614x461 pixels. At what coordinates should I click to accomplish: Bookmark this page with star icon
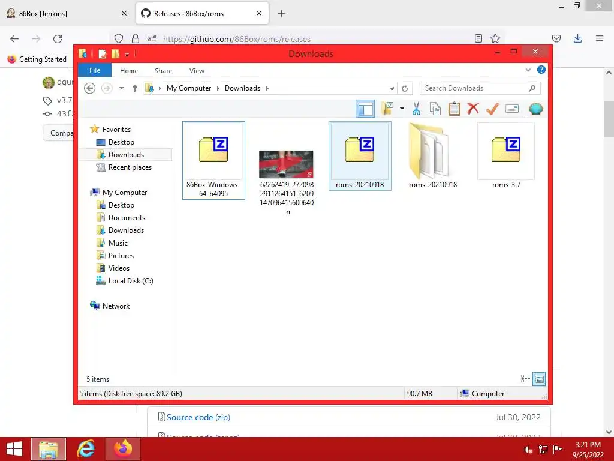pos(495,38)
